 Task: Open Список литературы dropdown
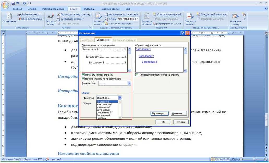tap(119, 24)
